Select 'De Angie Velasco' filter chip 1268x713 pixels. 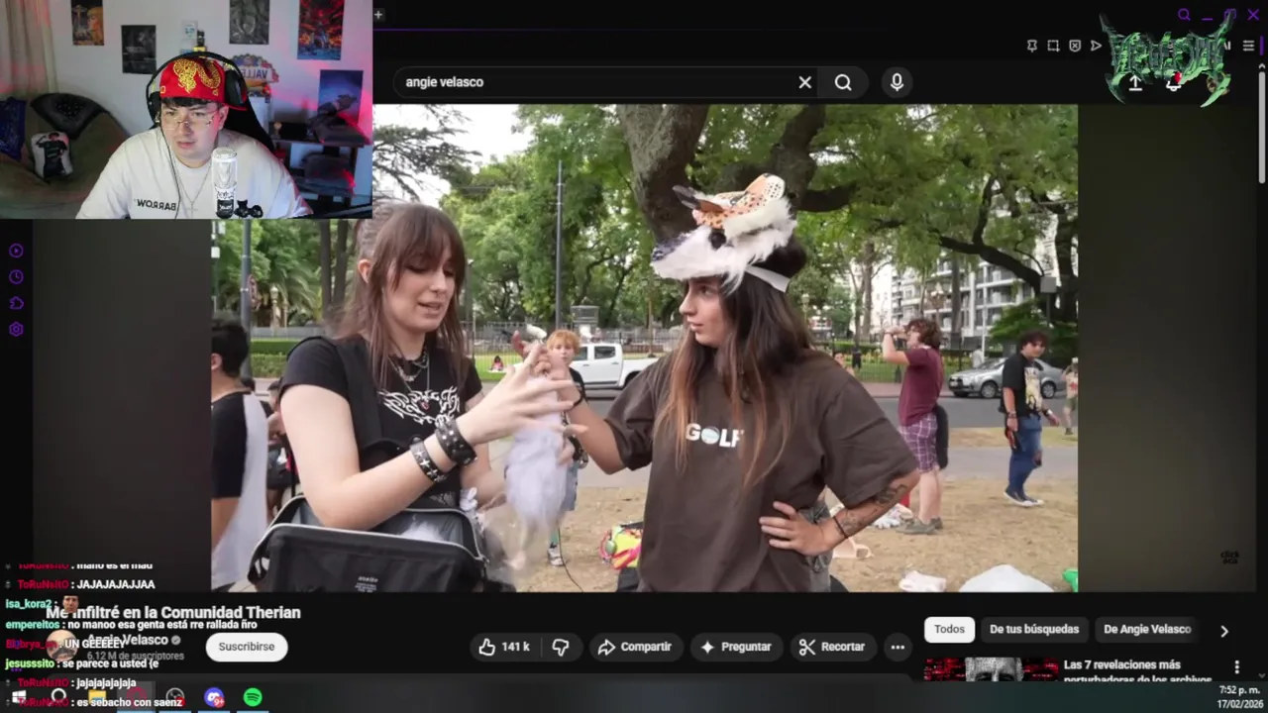pos(1147,629)
